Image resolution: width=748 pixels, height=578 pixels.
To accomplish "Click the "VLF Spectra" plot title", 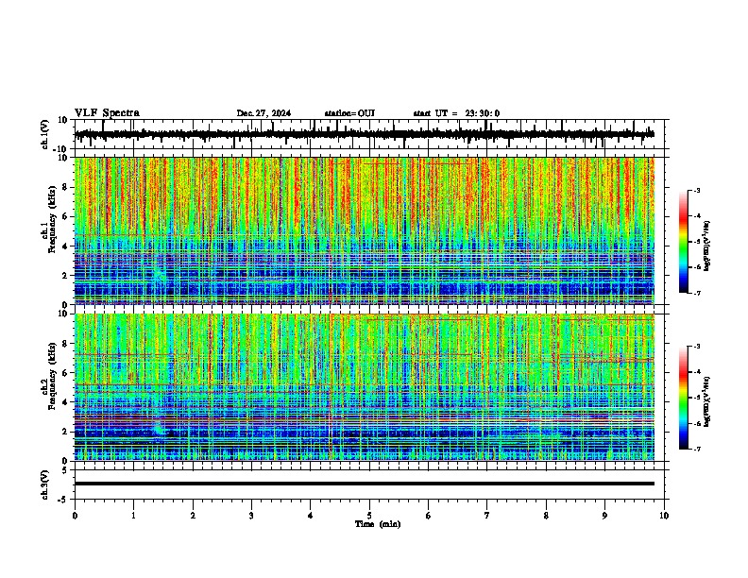I will (107, 113).
